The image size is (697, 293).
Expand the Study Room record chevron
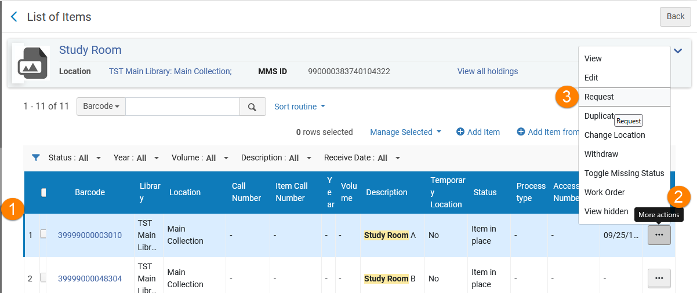point(678,51)
